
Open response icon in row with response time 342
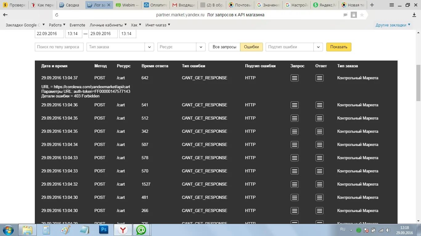tap(320, 132)
